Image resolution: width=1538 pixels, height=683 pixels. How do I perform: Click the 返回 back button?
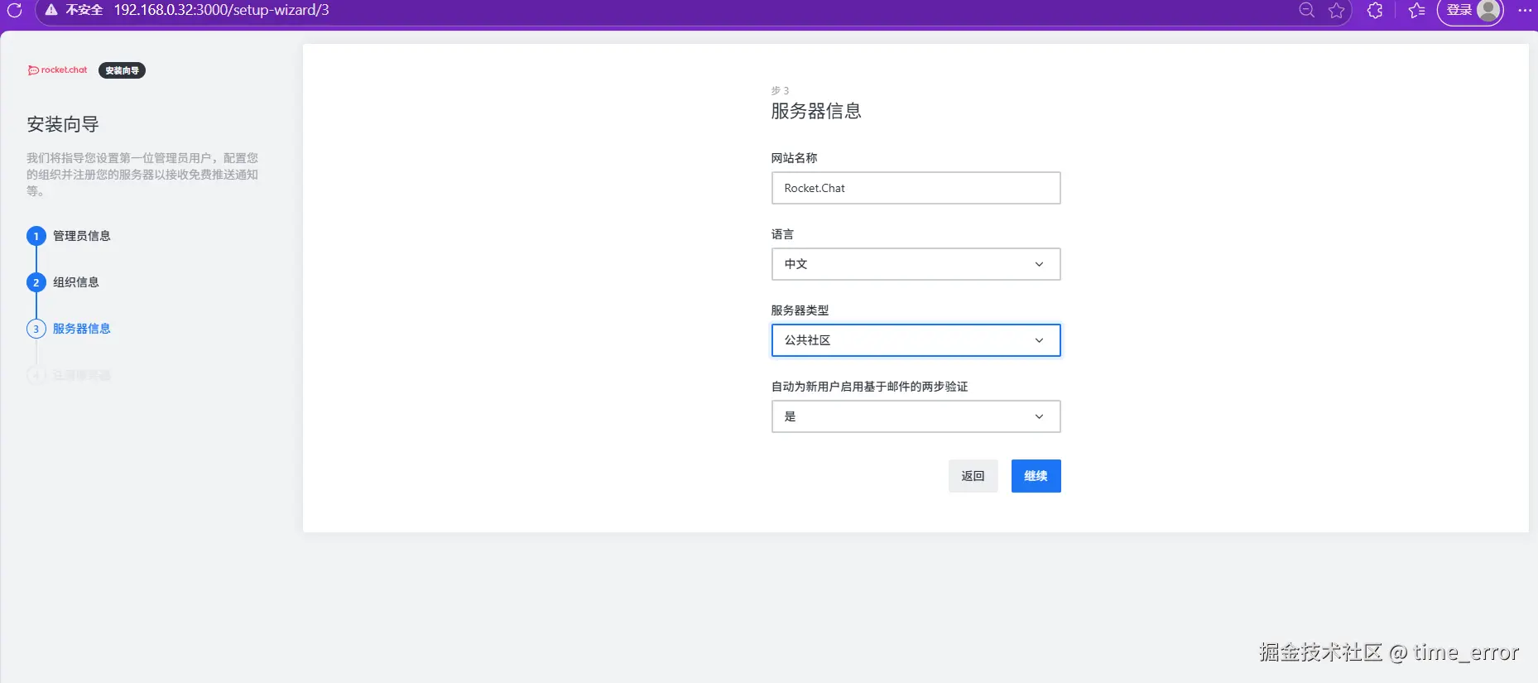click(973, 476)
